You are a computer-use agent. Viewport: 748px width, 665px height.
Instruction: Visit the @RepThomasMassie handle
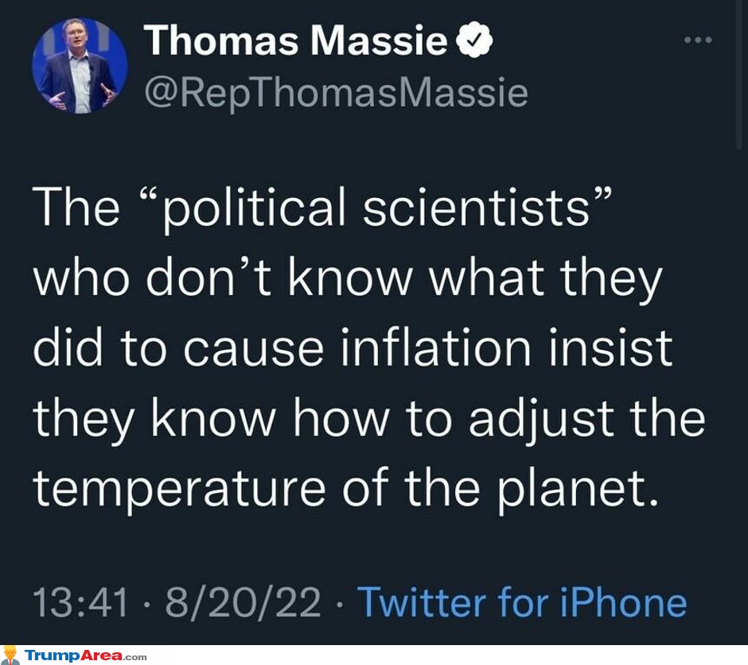[336, 93]
